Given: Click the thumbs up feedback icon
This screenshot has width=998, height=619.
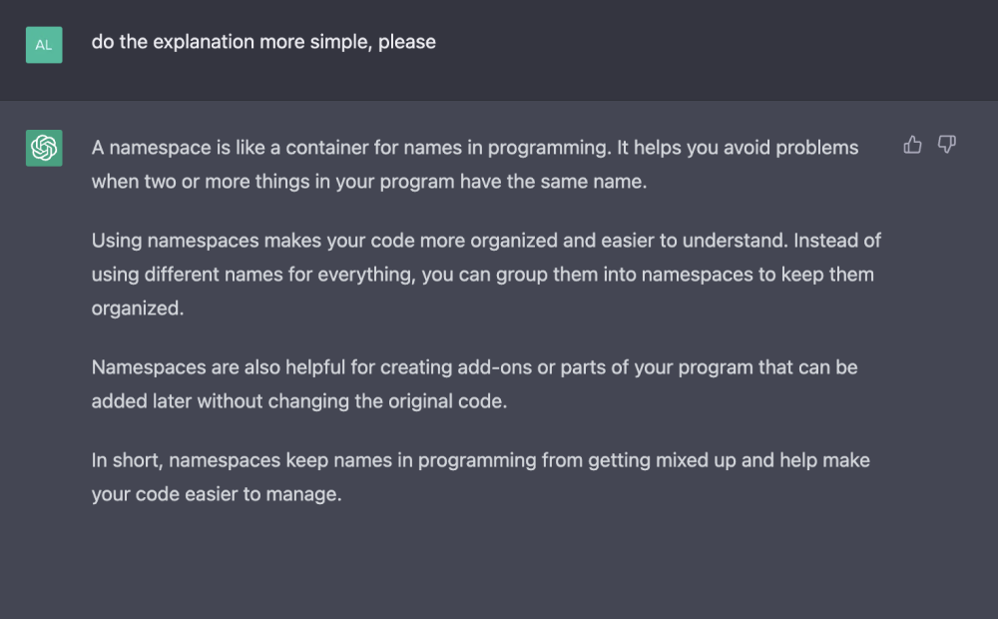Looking at the screenshot, I should (913, 145).
